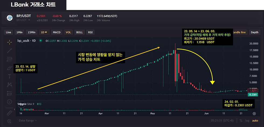This screenshot has width=264, height=127.
Task: Switch to Depth chart
Action: click(254, 32)
